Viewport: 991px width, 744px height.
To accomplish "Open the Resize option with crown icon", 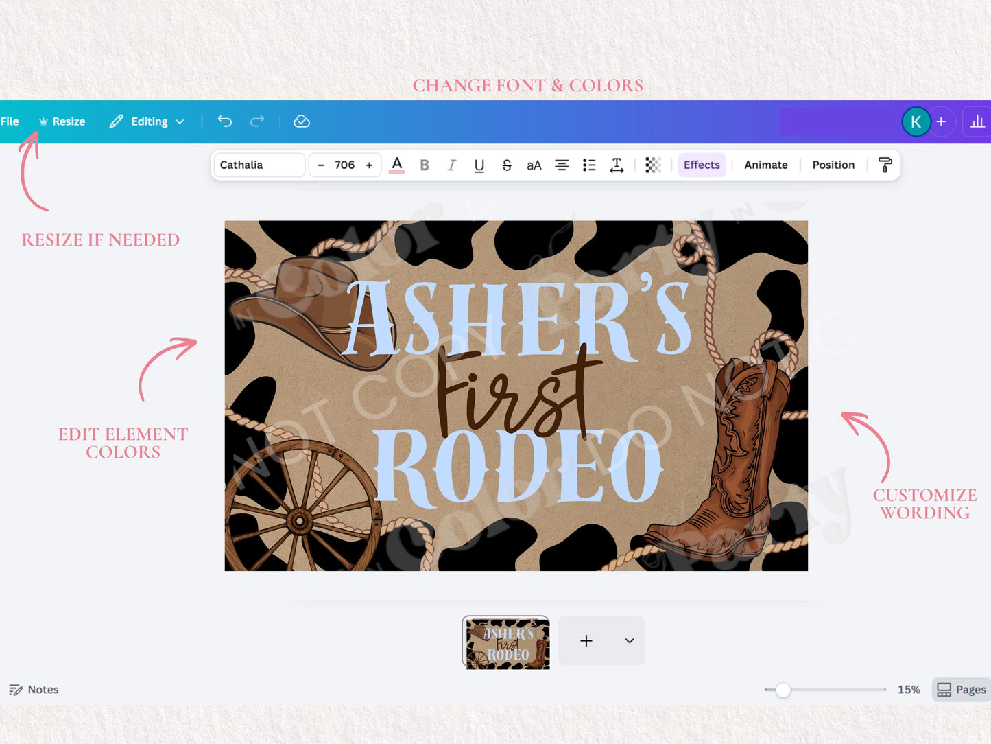I will pos(62,121).
